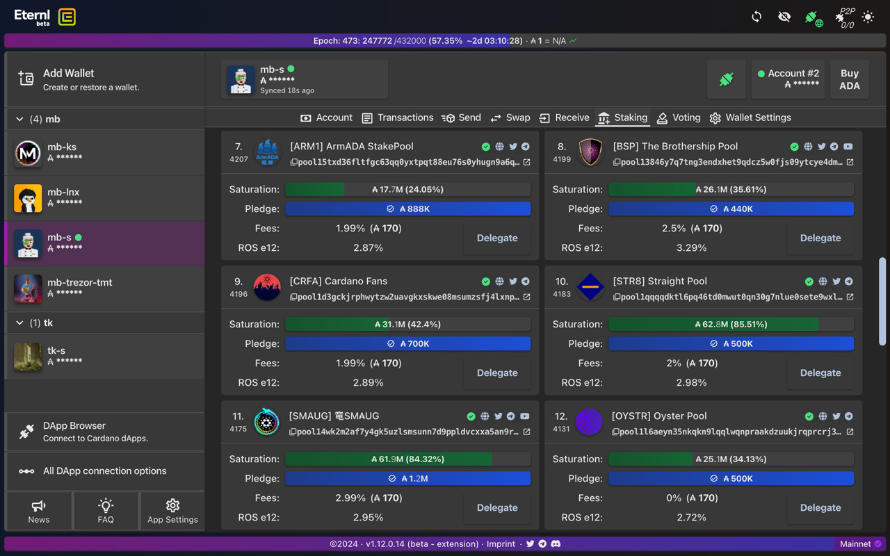
Task: Open All DApp connection options
Action: tap(105, 471)
